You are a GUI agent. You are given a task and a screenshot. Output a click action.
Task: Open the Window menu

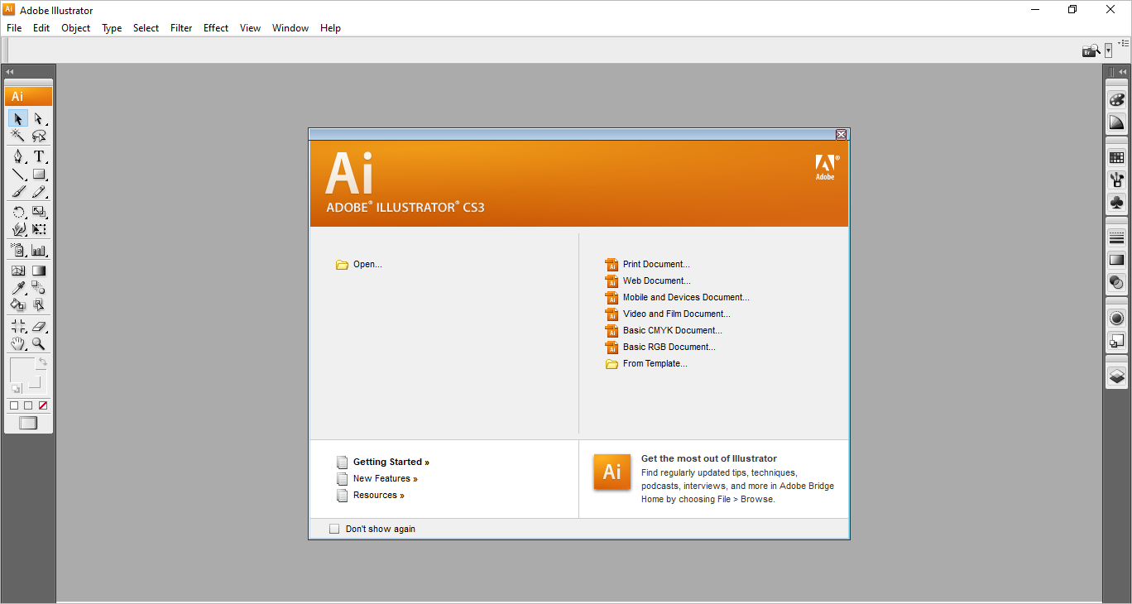(x=290, y=27)
